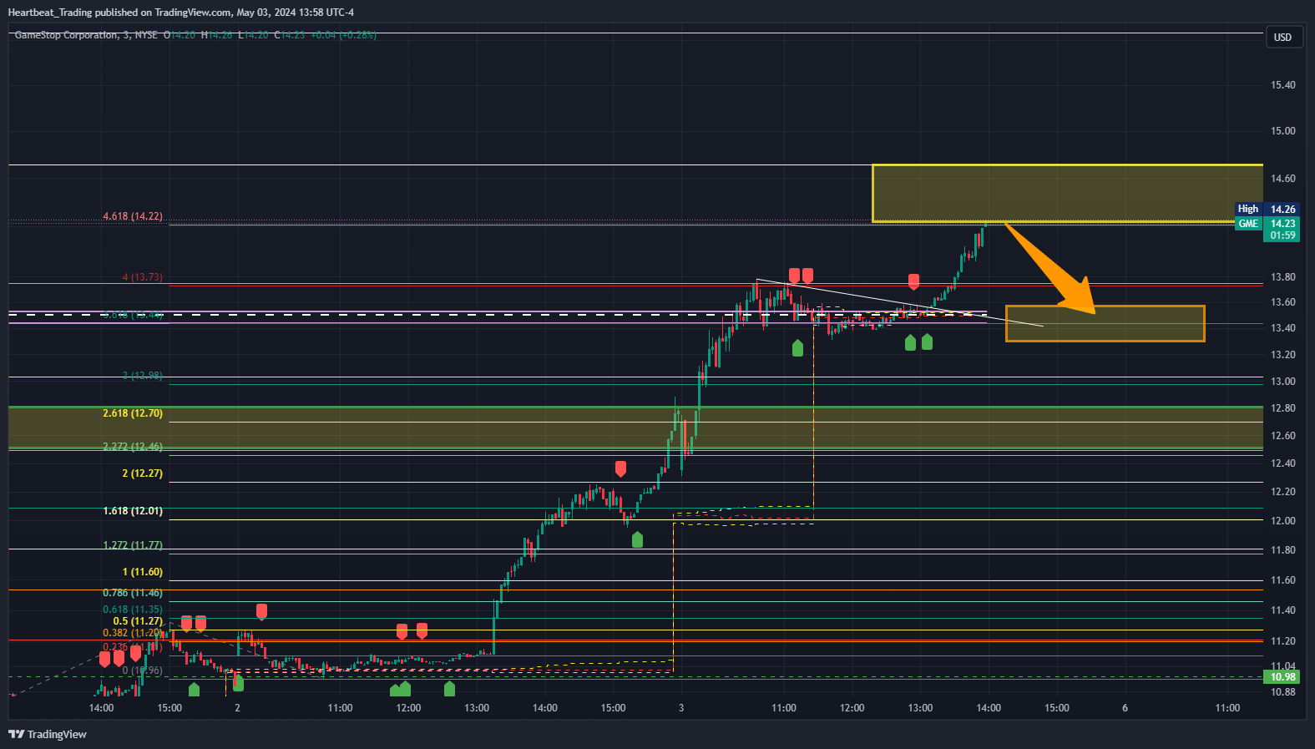Viewport: 1315px width, 749px height.
Task: Click the GameStop Corporation symbol title
Action: [x=67, y=35]
